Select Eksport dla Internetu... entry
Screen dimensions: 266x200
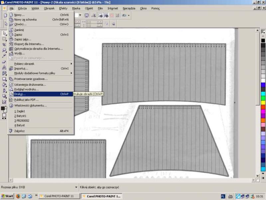41,44
